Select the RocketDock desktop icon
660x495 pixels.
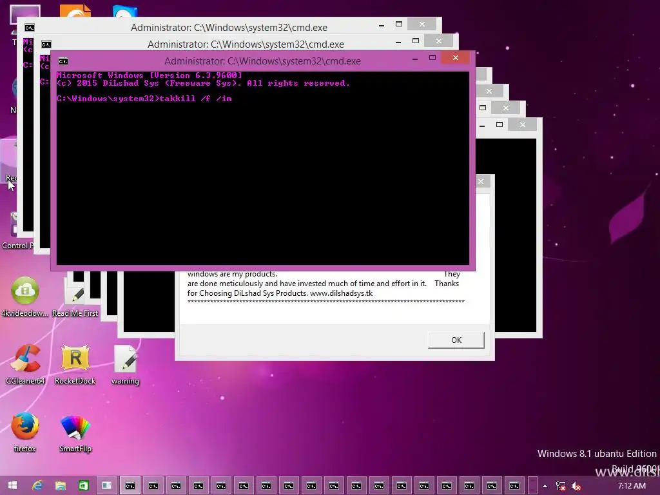pos(75,364)
